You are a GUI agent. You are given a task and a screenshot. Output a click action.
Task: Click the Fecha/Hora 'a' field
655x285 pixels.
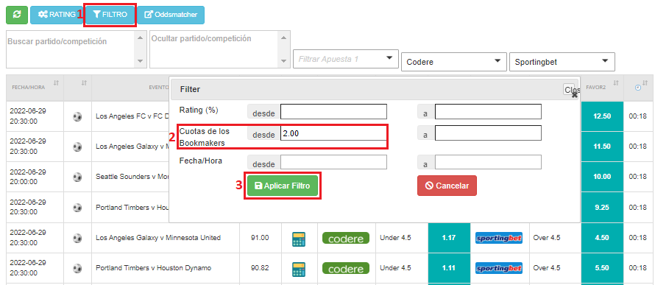click(x=488, y=162)
